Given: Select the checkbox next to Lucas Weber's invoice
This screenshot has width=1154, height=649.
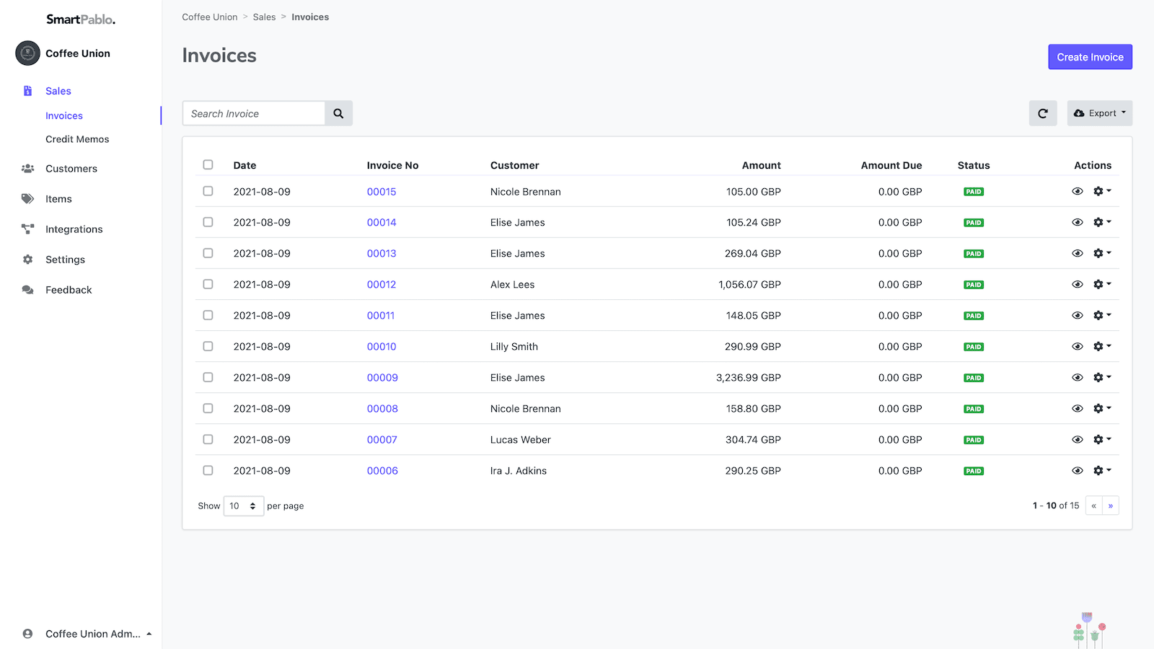Looking at the screenshot, I should coord(208,439).
